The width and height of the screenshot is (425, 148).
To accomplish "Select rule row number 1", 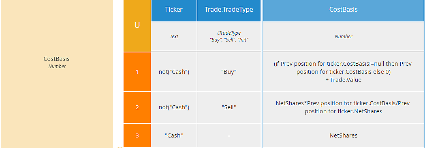I will [x=137, y=72].
